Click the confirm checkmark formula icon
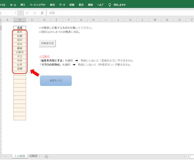The height and width of the screenshot is (160, 194). point(35,13)
